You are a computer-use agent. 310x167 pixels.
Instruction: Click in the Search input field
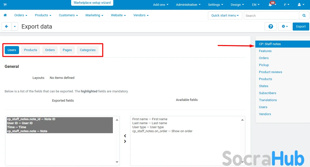pos(271,16)
